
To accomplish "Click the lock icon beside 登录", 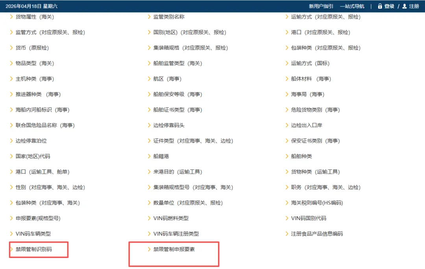I will [x=380, y=6].
